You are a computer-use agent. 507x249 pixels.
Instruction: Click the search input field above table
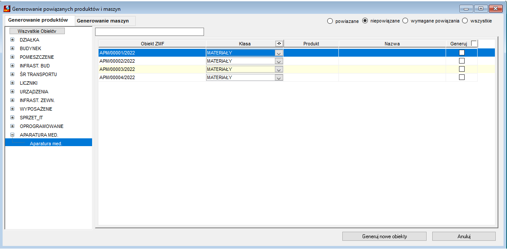[x=150, y=32]
